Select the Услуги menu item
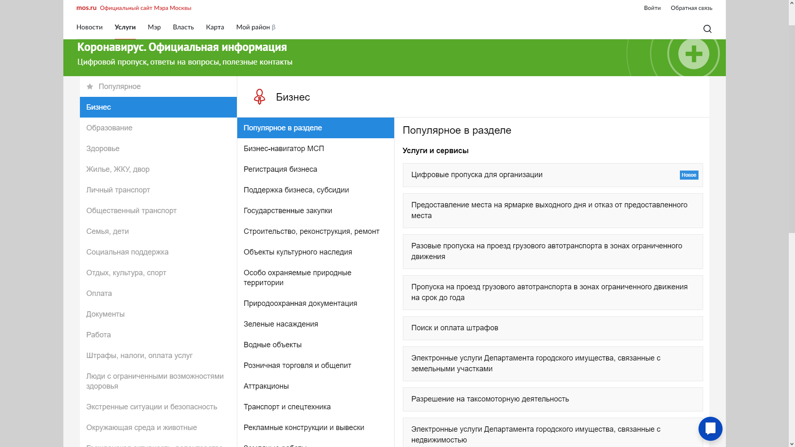 pyautogui.click(x=125, y=27)
